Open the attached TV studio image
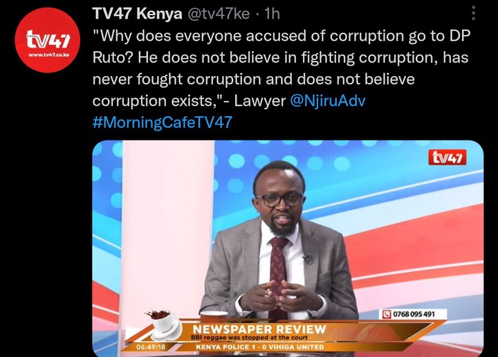Screen dimensions: 498x357 pos(288,248)
